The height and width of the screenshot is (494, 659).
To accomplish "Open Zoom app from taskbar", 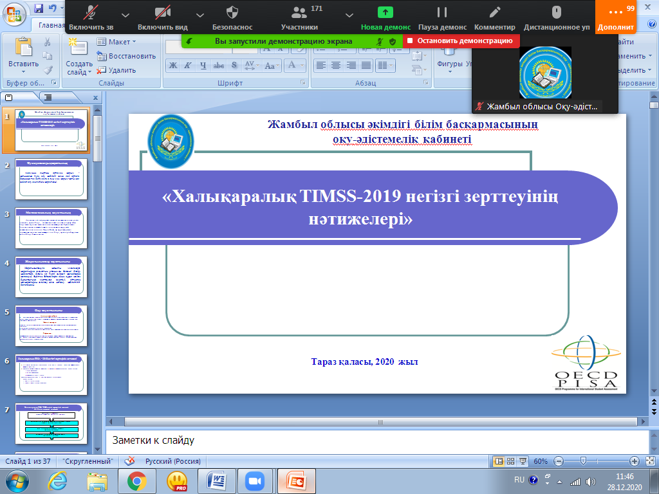I will [x=255, y=481].
